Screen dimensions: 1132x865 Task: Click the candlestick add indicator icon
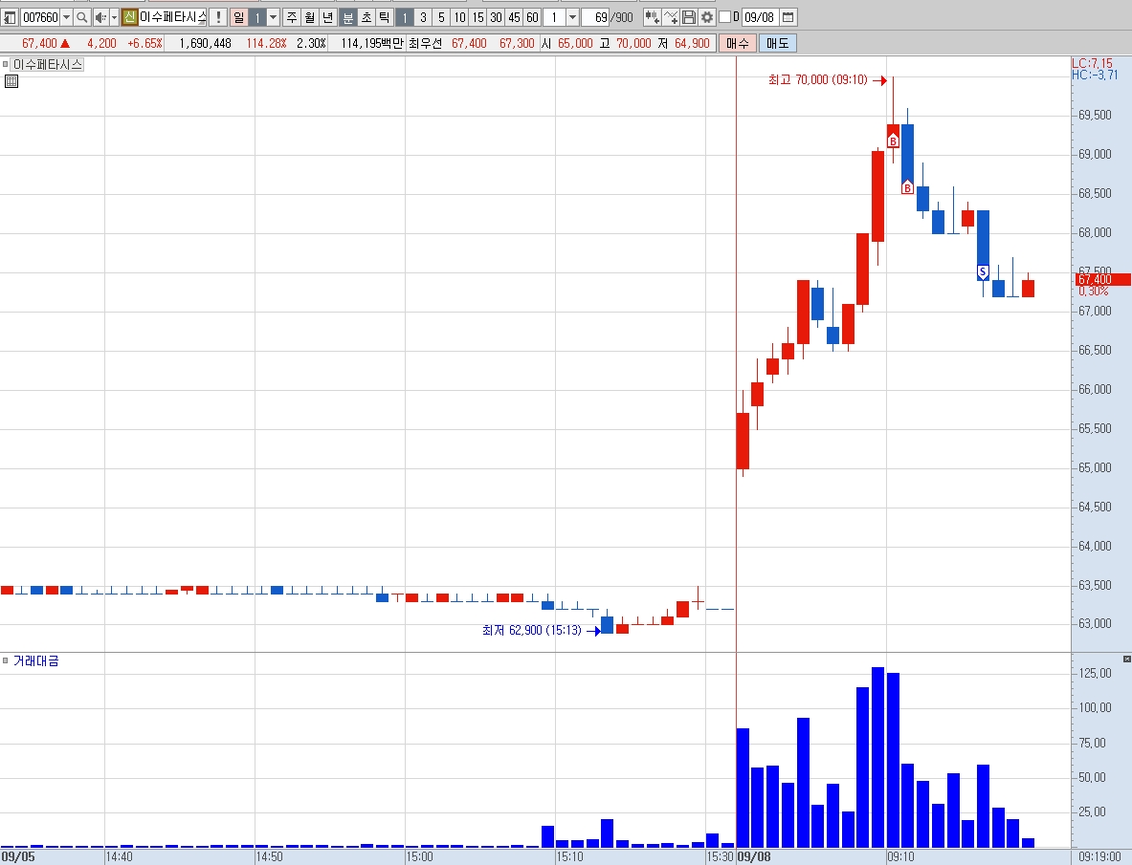point(652,17)
